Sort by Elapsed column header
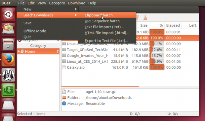This screenshot has height=121, width=205. point(173,25)
